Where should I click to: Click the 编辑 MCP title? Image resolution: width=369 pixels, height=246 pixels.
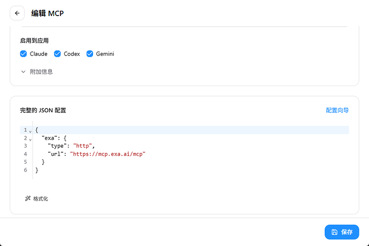[x=47, y=13]
